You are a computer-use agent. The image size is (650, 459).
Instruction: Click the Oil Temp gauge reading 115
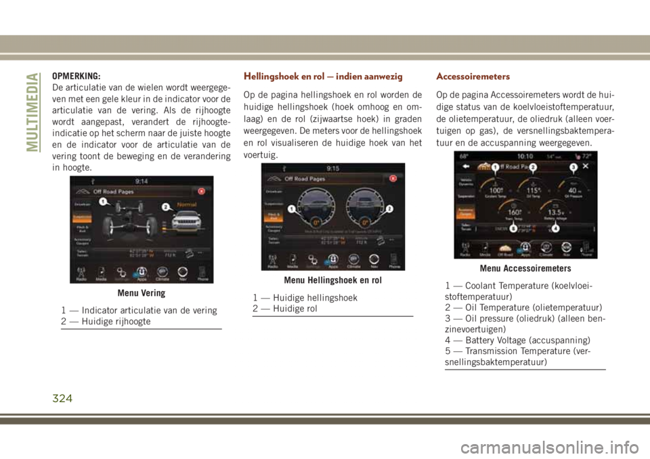(x=533, y=188)
